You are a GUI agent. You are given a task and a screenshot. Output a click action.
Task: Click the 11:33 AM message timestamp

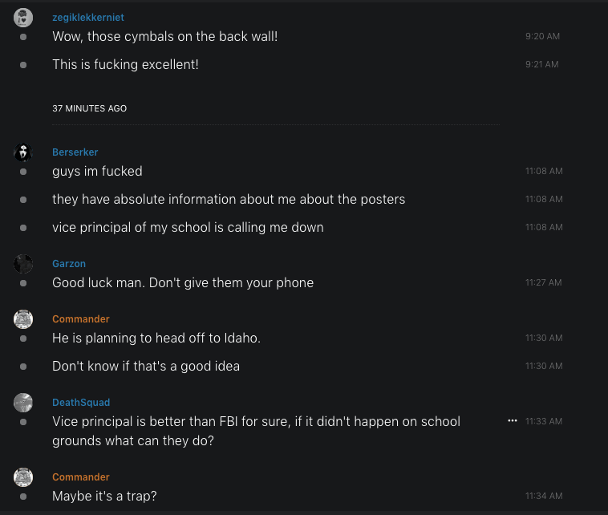coord(544,421)
